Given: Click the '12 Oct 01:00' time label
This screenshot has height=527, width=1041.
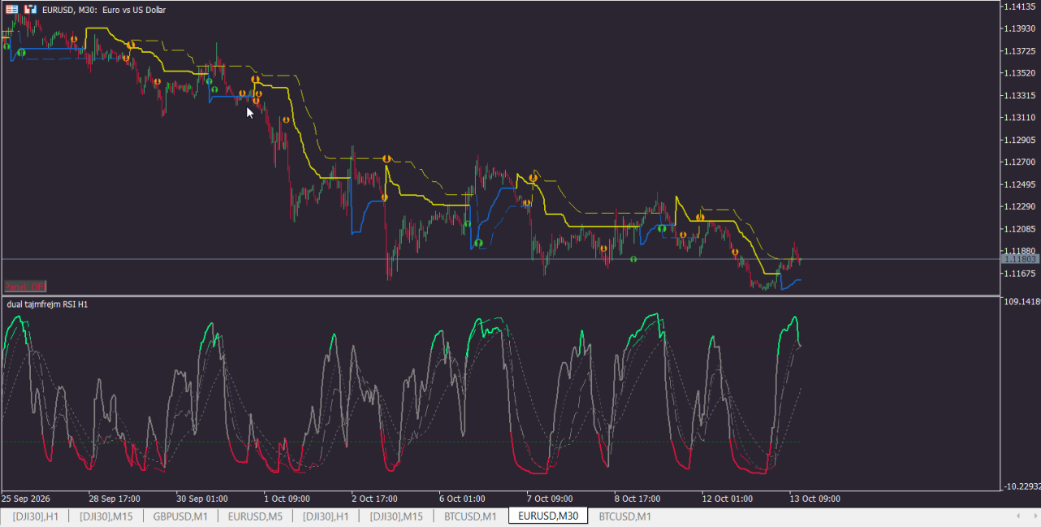Looking at the screenshot, I should click(727, 499).
